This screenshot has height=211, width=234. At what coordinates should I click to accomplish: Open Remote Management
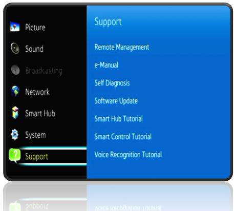122,47
